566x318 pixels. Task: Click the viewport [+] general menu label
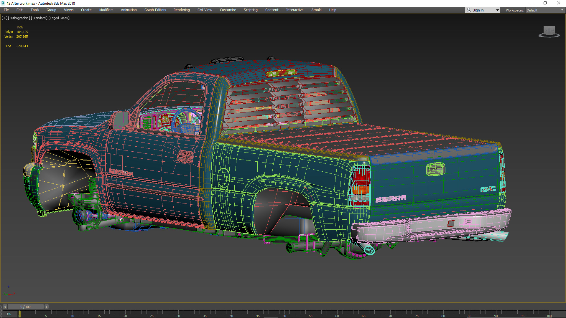(4, 18)
